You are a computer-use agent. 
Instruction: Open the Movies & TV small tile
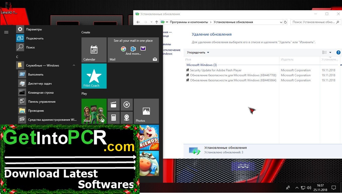pos(114,105)
